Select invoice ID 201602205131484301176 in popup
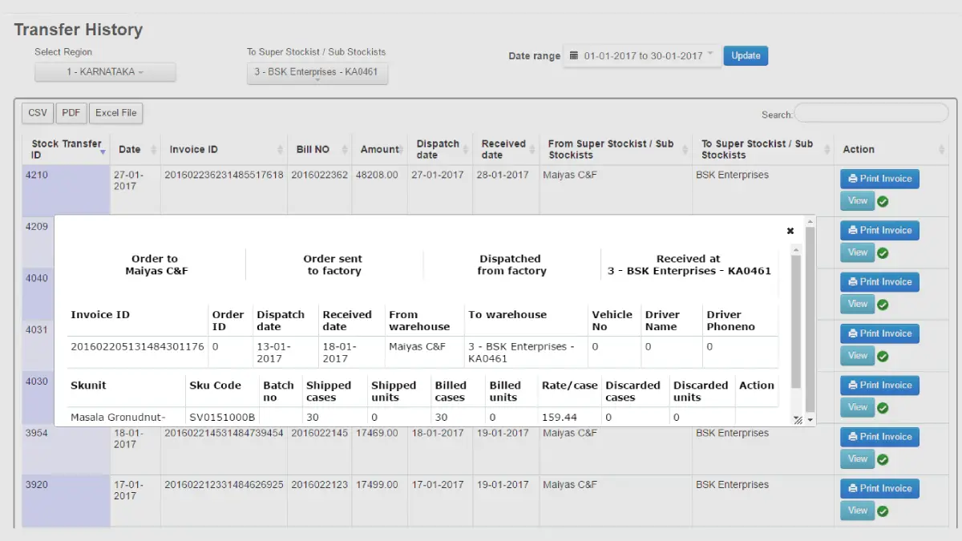 [x=137, y=347]
